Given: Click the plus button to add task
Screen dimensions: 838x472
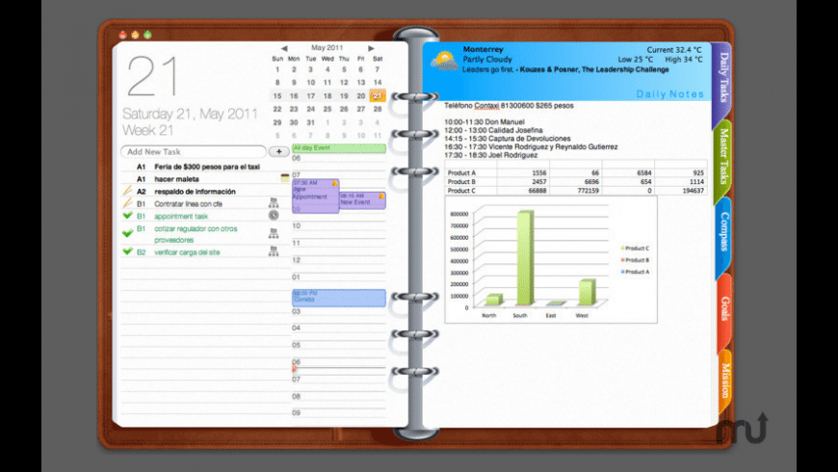Looking at the screenshot, I should [x=279, y=152].
